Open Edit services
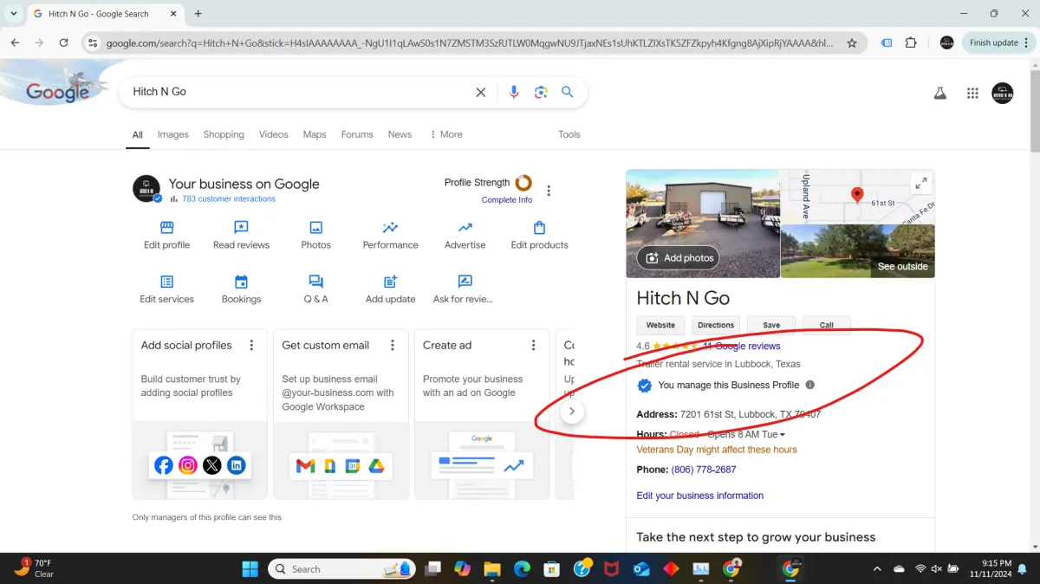1040x584 pixels. pyautogui.click(x=166, y=289)
